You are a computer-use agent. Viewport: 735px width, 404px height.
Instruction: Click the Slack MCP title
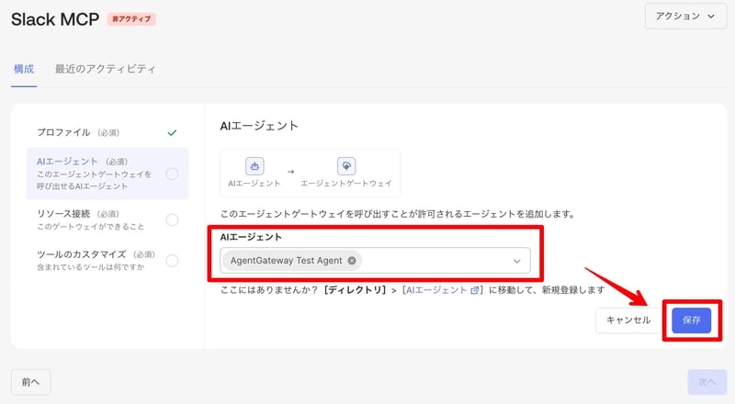pyautogui.click(x=55, y=19)
